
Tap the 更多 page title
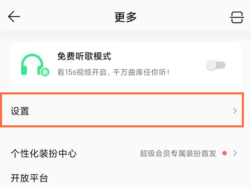click(125, 17)
